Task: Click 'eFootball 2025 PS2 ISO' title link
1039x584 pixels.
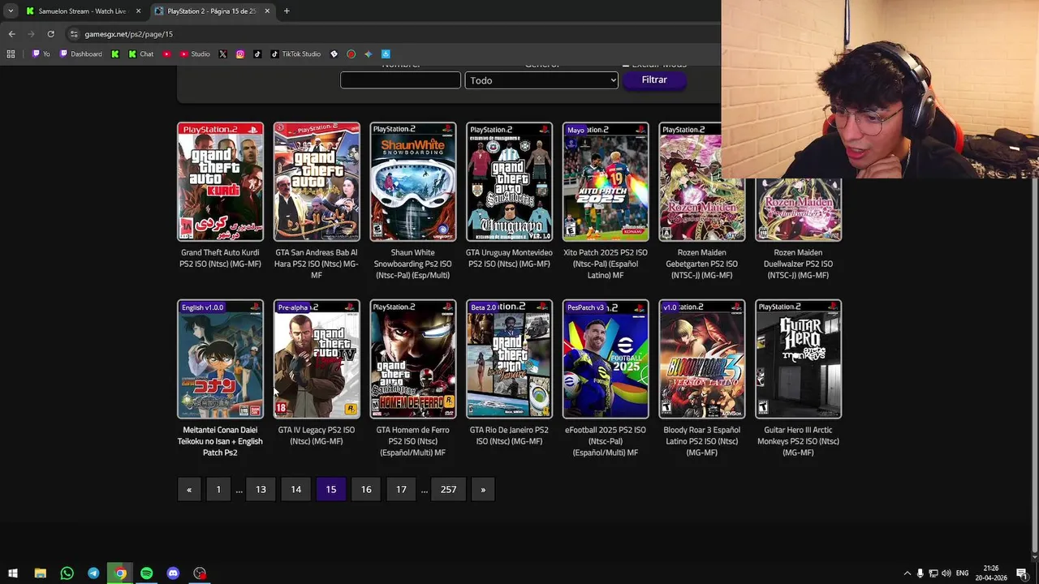Action: [x=606, y=441]
